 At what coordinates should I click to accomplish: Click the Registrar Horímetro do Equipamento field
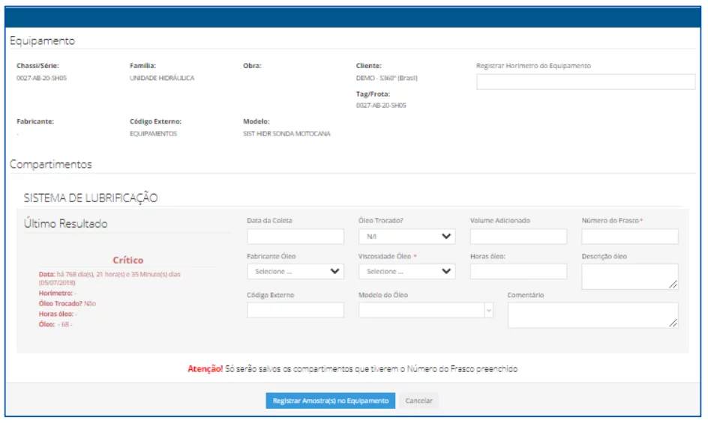(585, 82)
